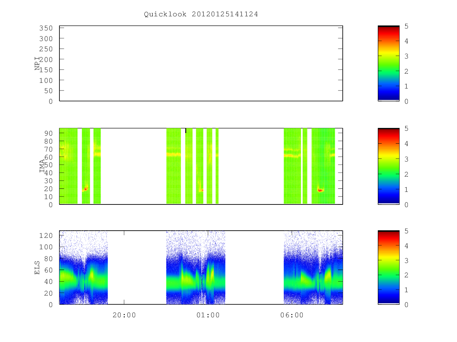Viewport: 457px width, 342px height.
Task: Click the IMA panel color bar
Action: tap(388, 166)
